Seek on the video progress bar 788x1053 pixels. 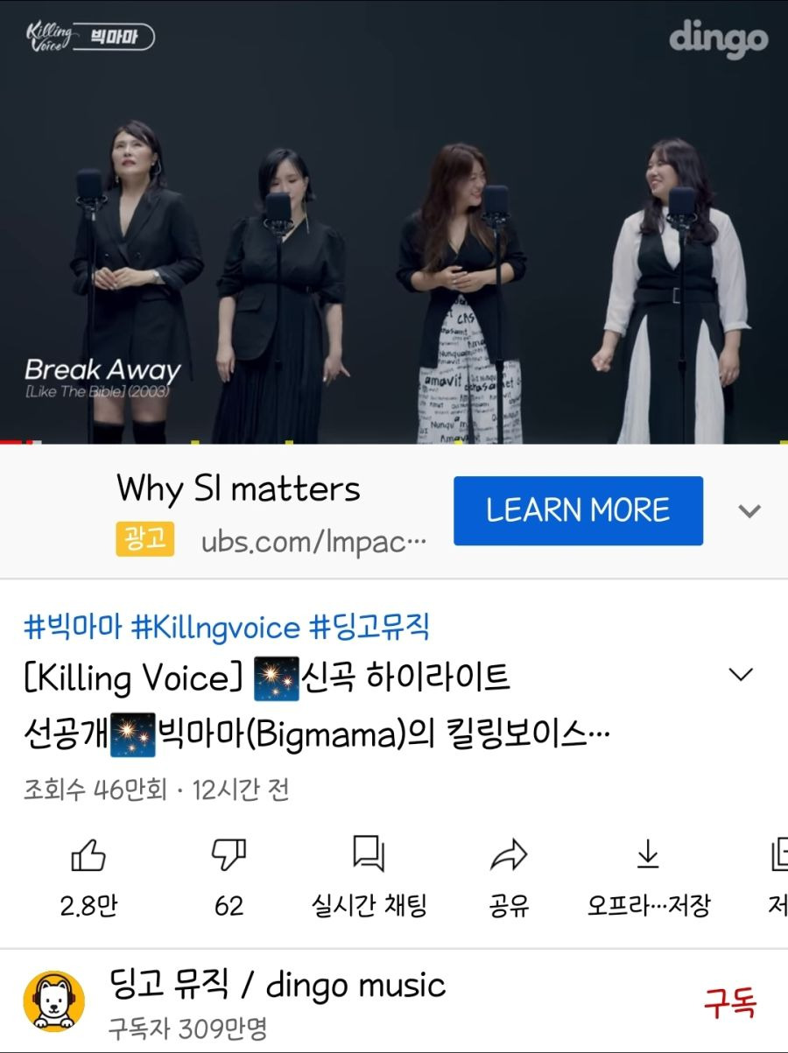(x=394, y=441)
